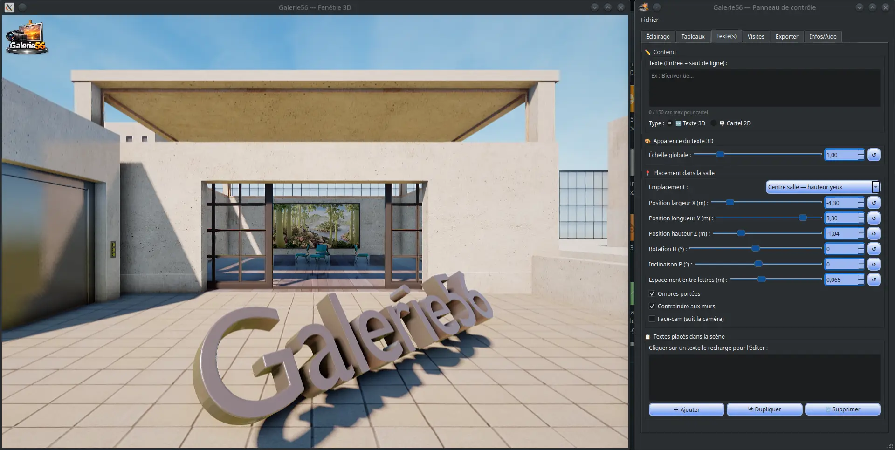Go to the Visites tab

click(x=756, y=37)
